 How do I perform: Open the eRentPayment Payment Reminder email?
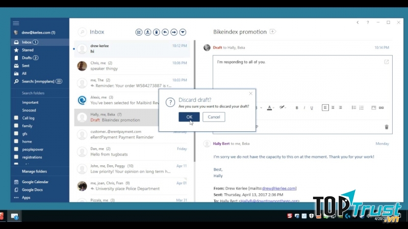click(132, 134)
